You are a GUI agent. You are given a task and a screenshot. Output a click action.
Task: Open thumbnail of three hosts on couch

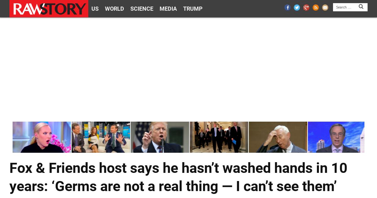[101, 137]
